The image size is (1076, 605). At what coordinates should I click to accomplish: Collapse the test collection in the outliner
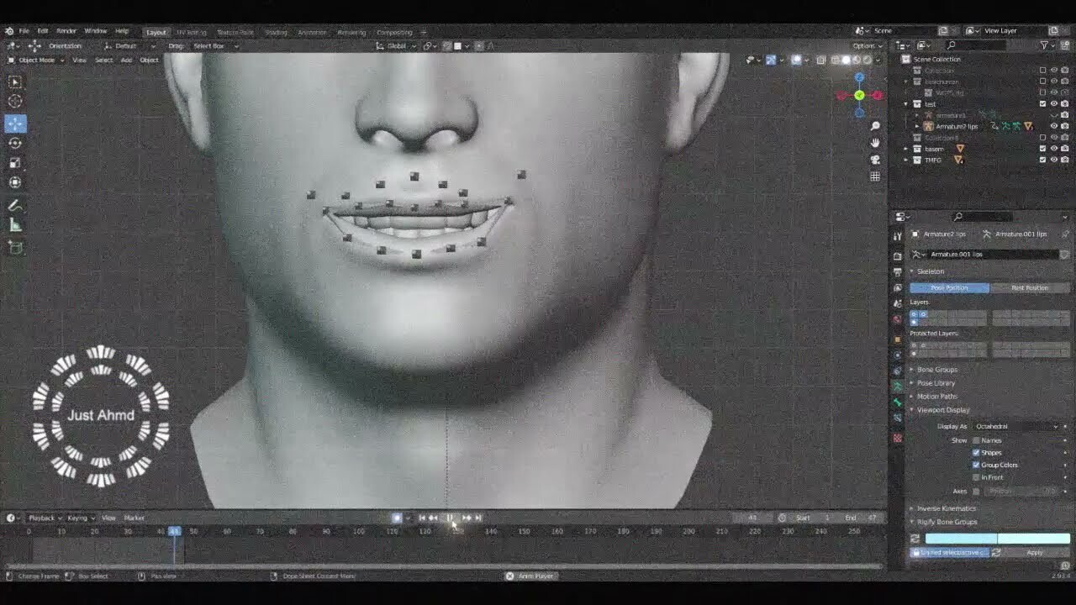906,104
